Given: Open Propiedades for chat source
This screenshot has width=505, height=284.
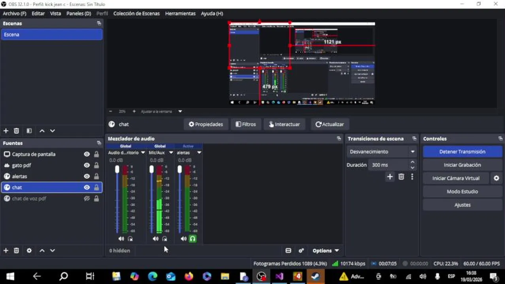Looking at the screenshot, I should pos(205,124).
